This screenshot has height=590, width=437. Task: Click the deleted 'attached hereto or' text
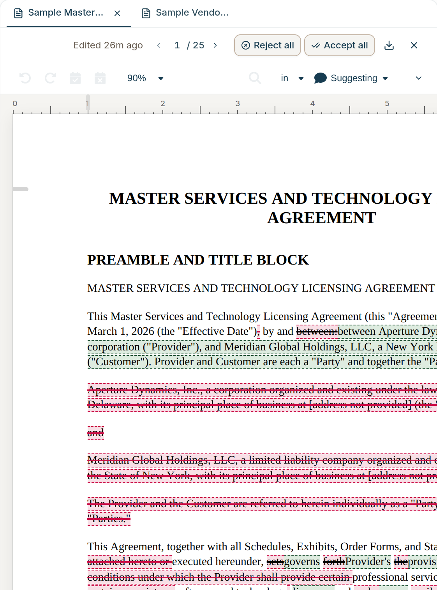(129, 562)
